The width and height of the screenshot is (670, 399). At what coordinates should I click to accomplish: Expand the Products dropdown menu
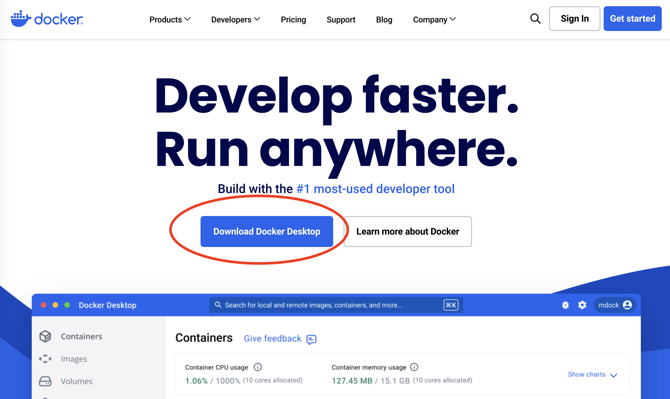[x=170, y=19]
